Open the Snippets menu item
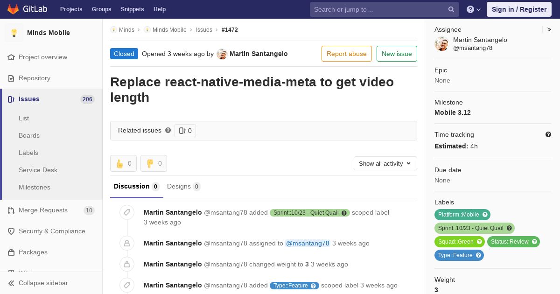The width and height of the screenshot is (560, 294). [x=132, y=9]
